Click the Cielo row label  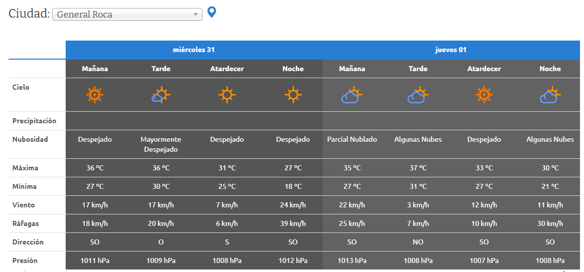21,88
